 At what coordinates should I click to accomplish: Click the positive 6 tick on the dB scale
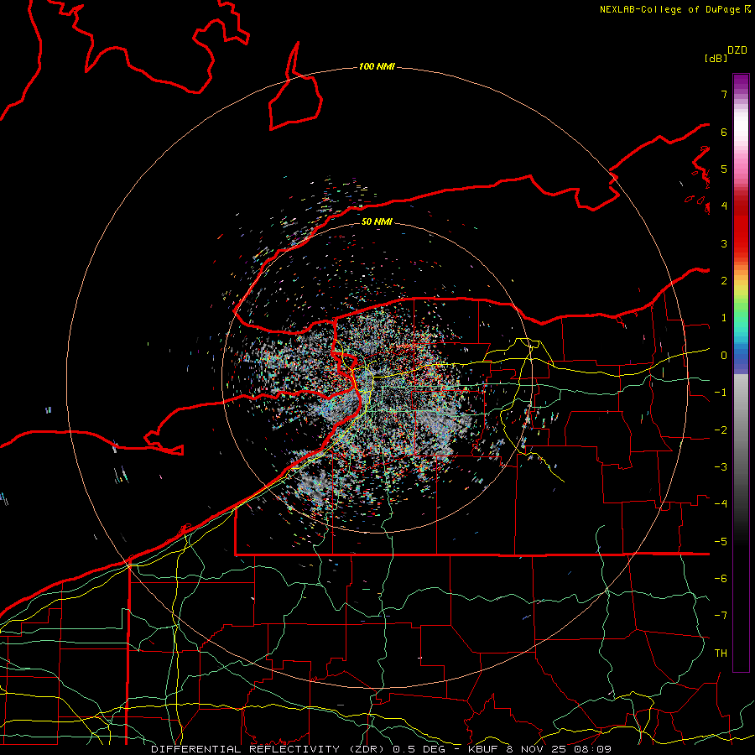pyautogui.click(x=724, y=132)
